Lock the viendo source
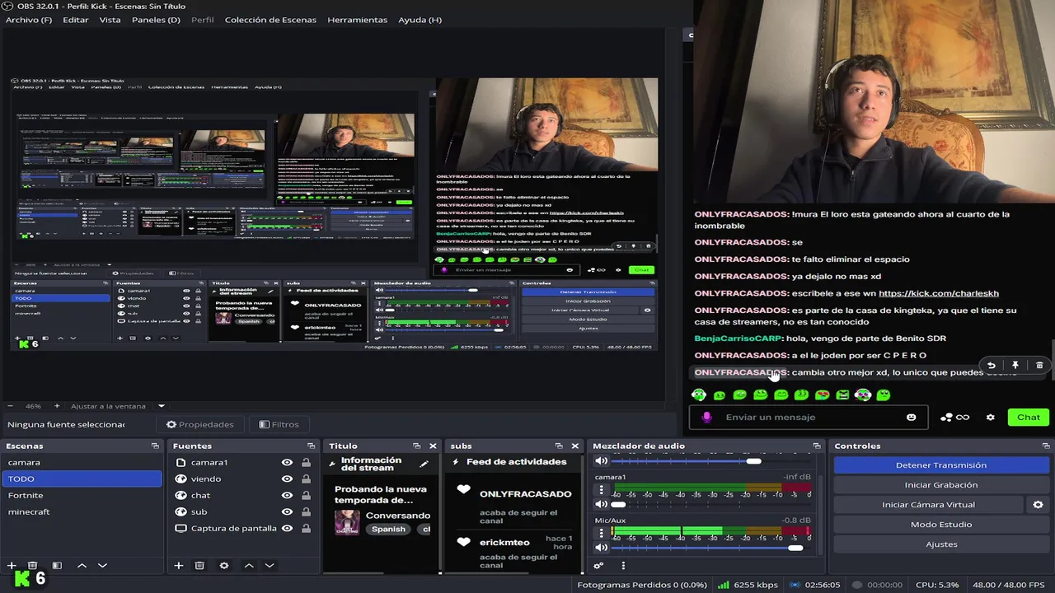 point(306,479)
